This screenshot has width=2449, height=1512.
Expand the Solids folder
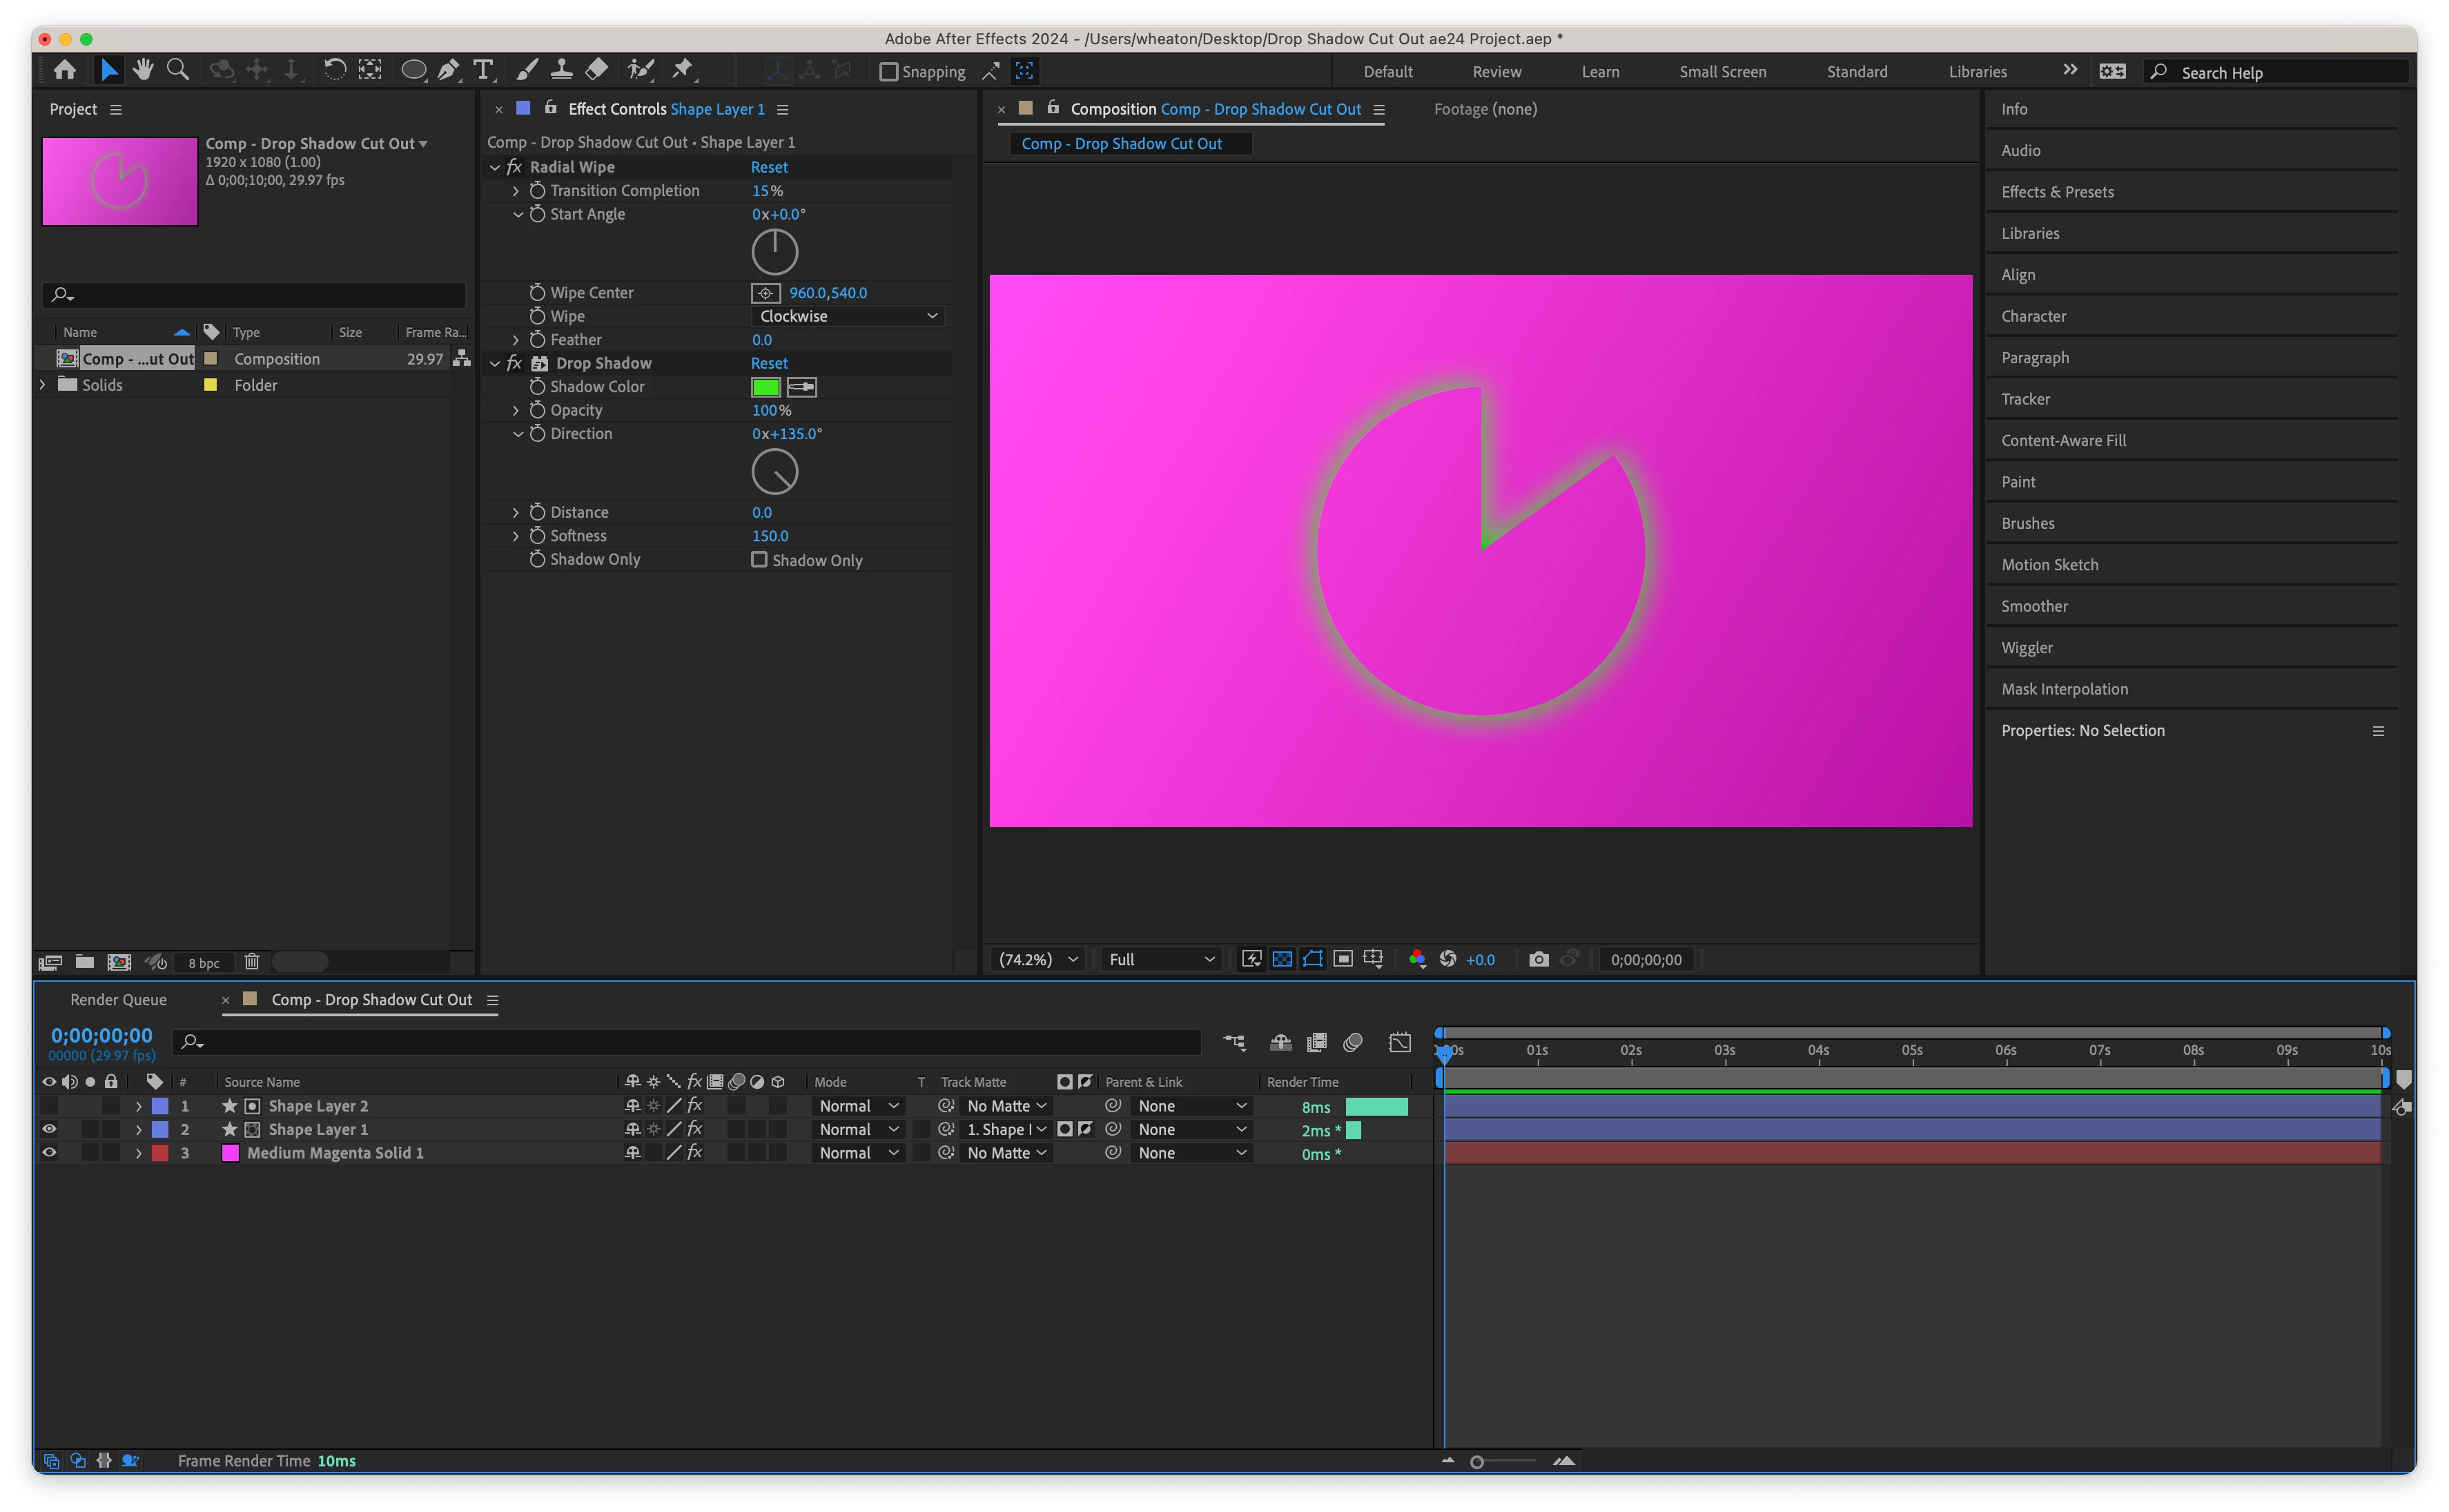point(42,385)
